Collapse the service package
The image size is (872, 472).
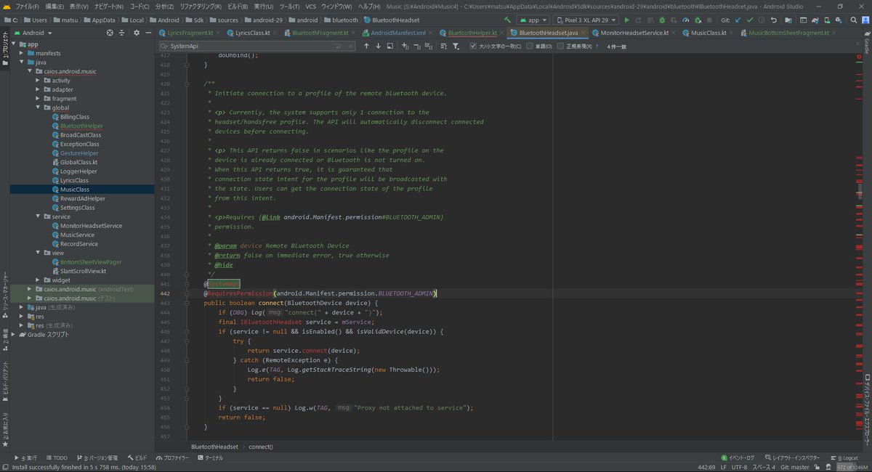pyautogui.click(x=38, y=216)
